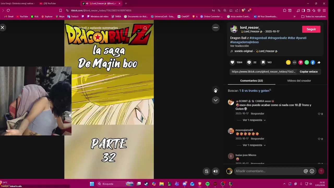Viewport: 334px width, 188px height.
Task: Switch to the Lista Emoji browser tab
Action: [x=18, y=3]
